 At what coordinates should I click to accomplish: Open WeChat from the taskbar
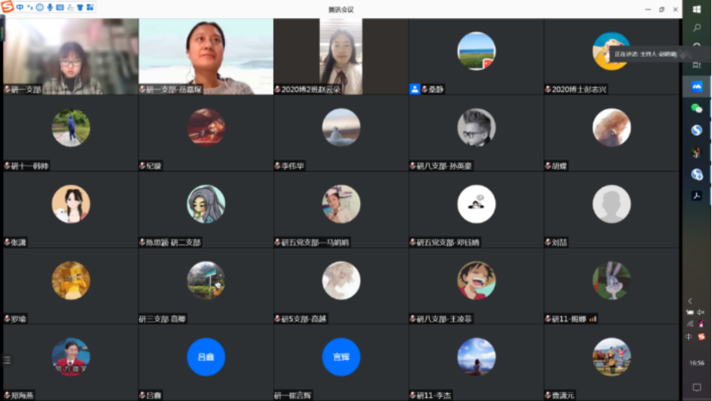(x=697, y=109)
